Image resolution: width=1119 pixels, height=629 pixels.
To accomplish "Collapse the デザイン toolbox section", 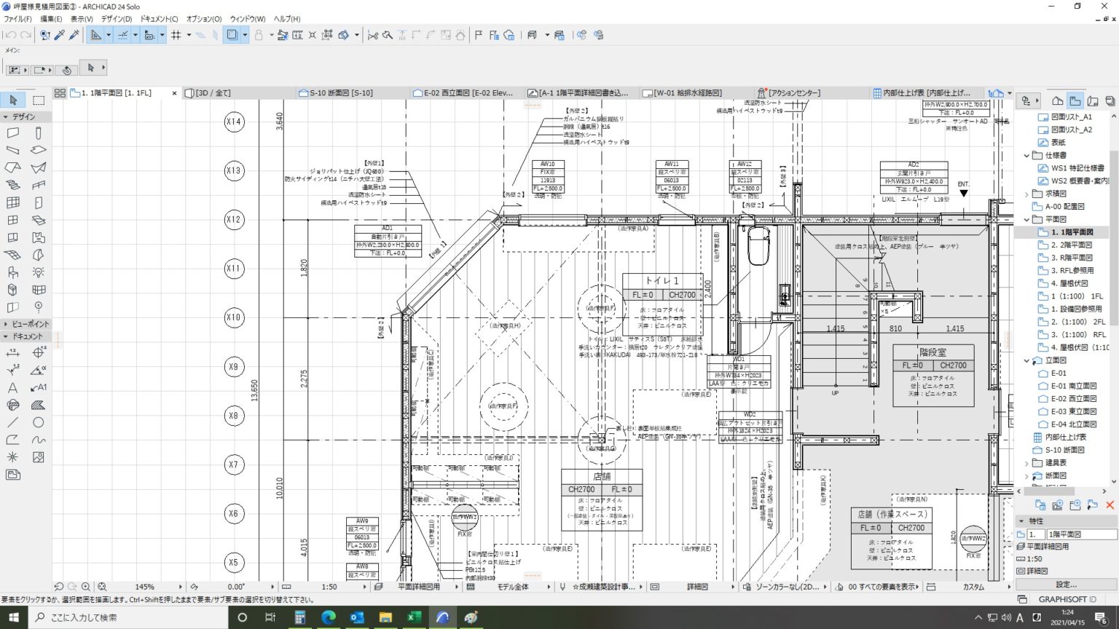I will 6,116.
